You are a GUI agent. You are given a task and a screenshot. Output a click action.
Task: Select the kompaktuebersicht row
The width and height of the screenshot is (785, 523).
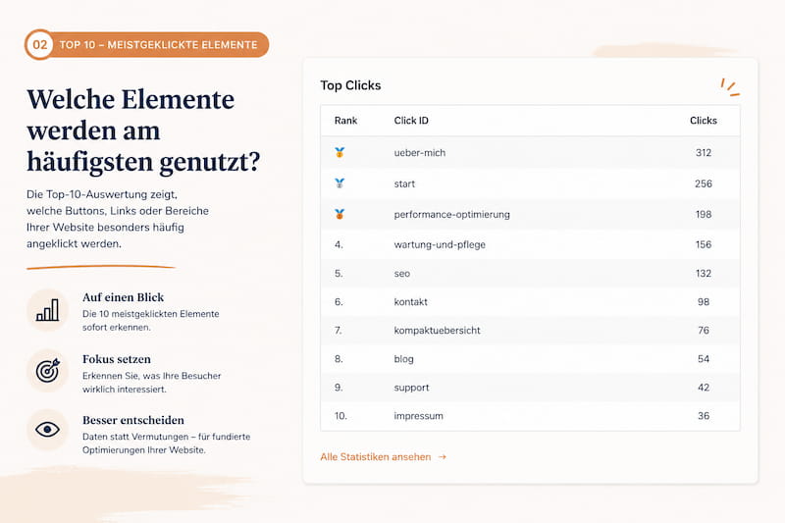(530, 331)
